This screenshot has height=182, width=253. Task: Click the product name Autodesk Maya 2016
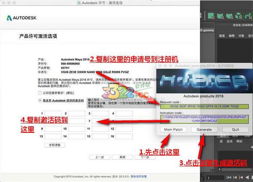coord(75,60)
